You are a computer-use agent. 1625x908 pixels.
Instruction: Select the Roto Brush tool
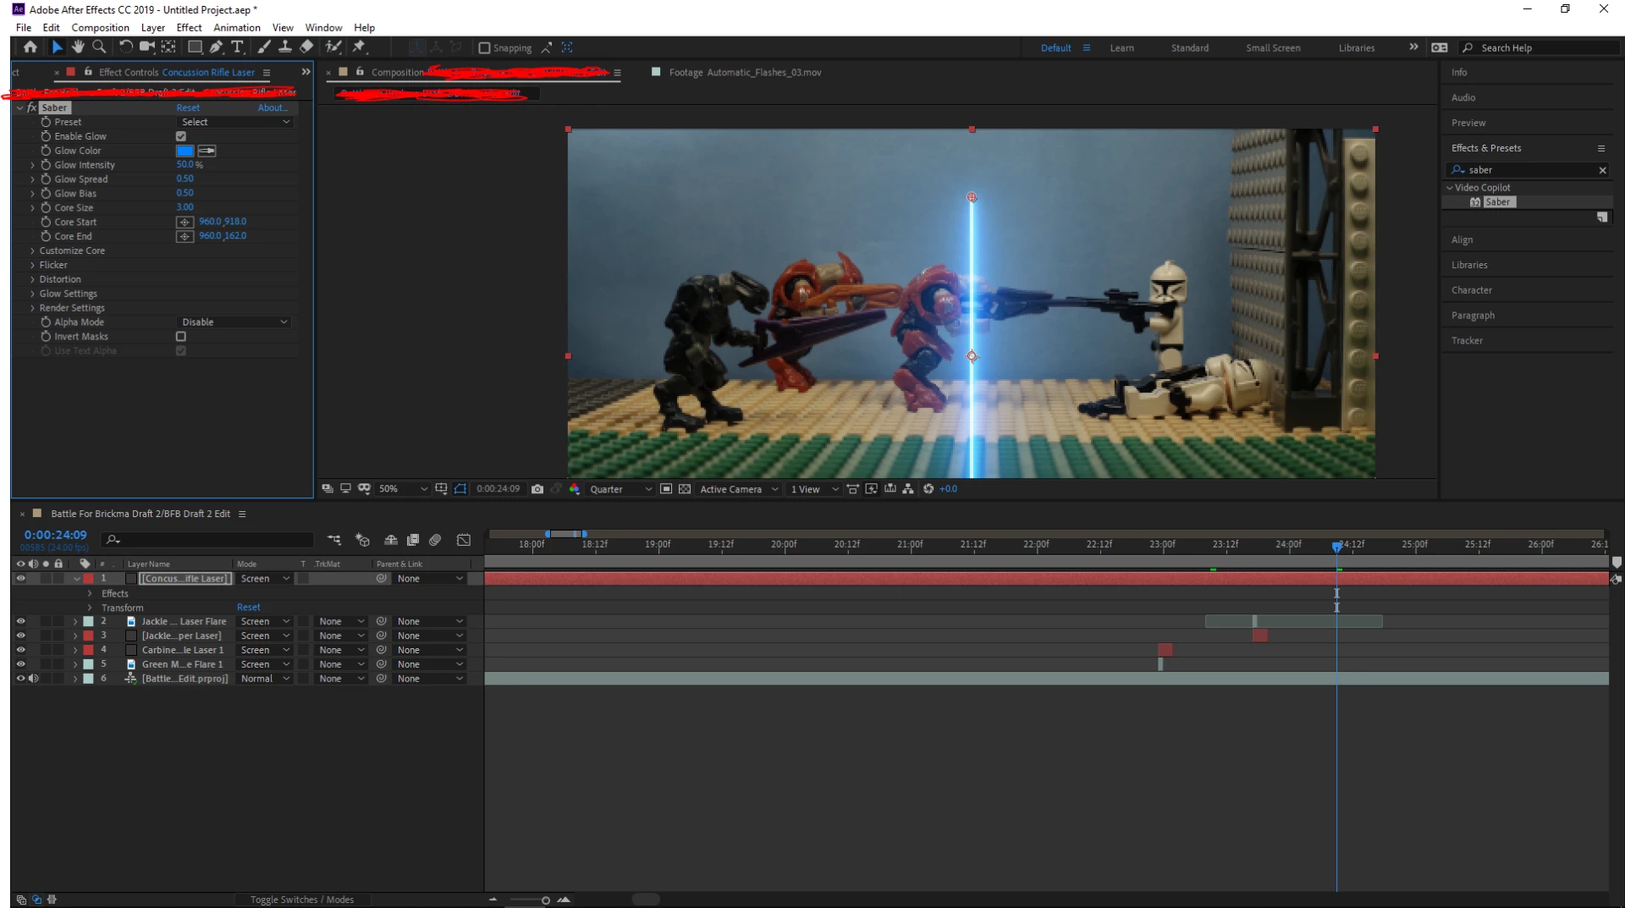coord(333,47)
